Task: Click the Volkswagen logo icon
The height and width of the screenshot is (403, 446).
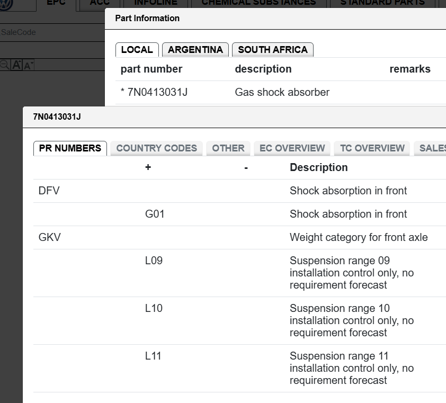Action: coord(6,5)
